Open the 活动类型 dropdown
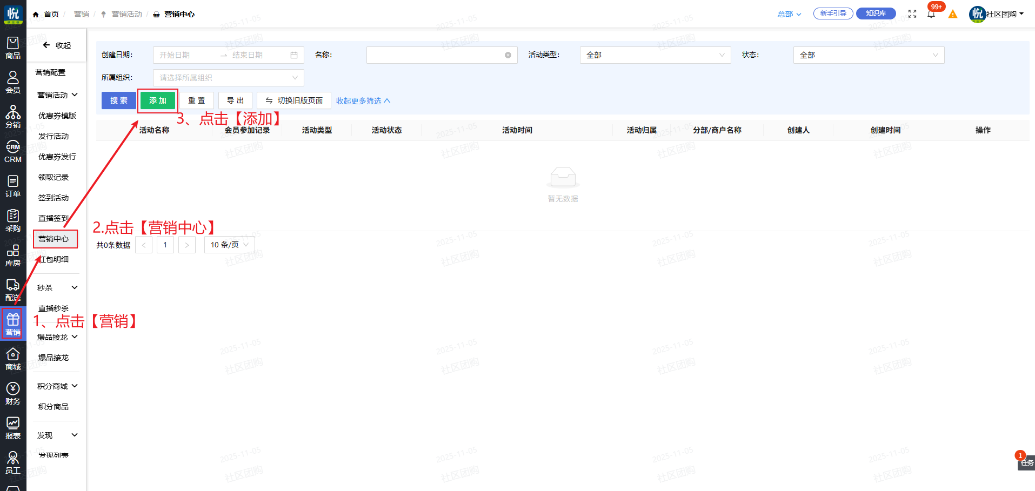 [655, 55]
